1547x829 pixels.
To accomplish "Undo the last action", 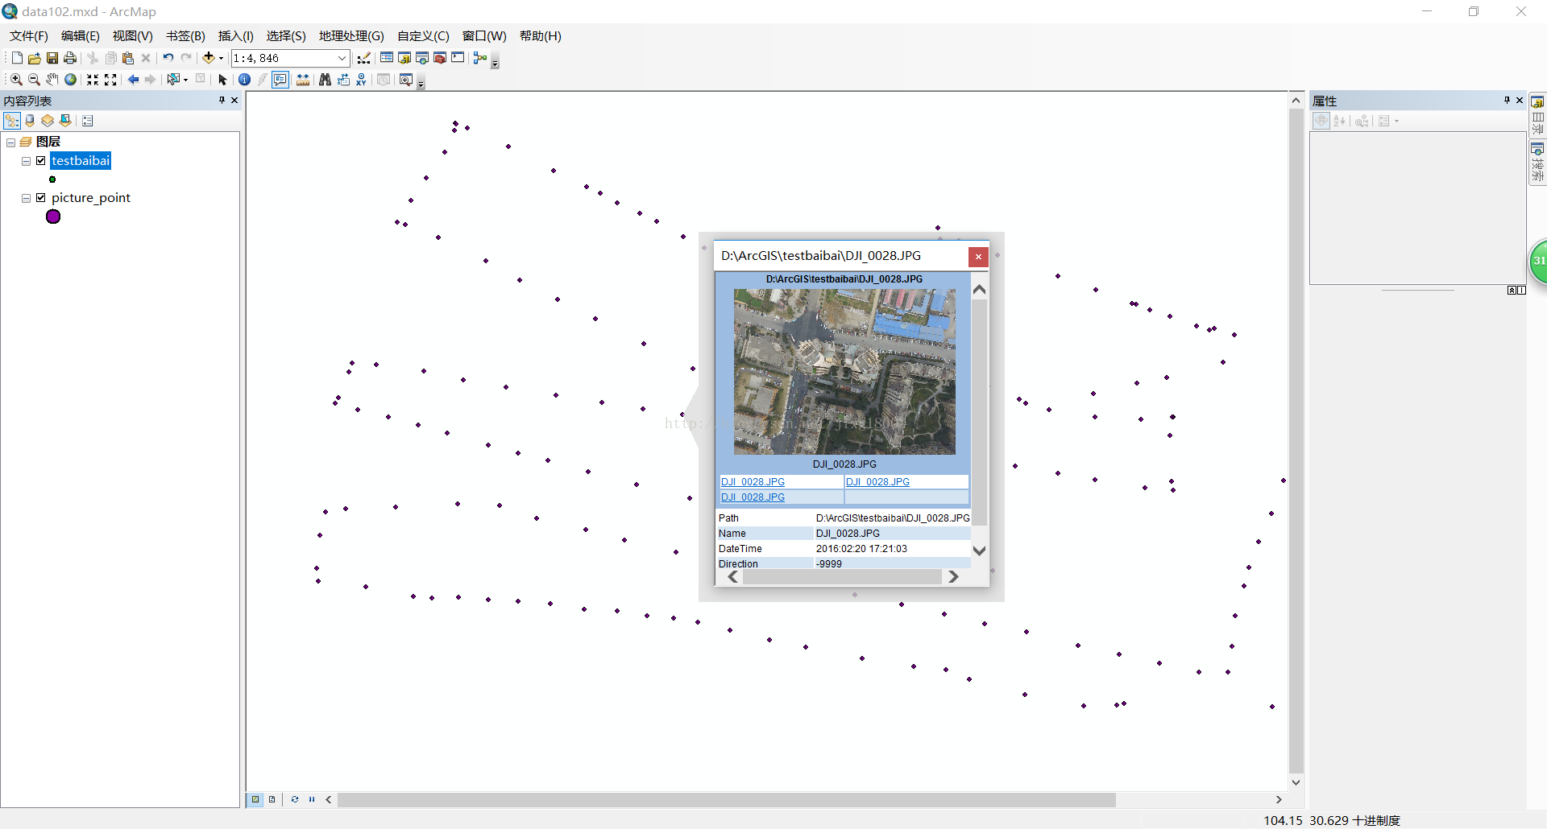I will [x=168, y=58].
